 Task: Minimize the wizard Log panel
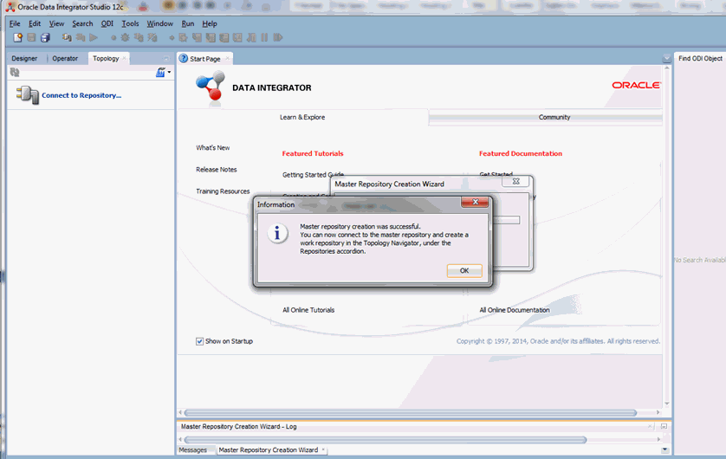pyautogui.click(x=664, y=426)
